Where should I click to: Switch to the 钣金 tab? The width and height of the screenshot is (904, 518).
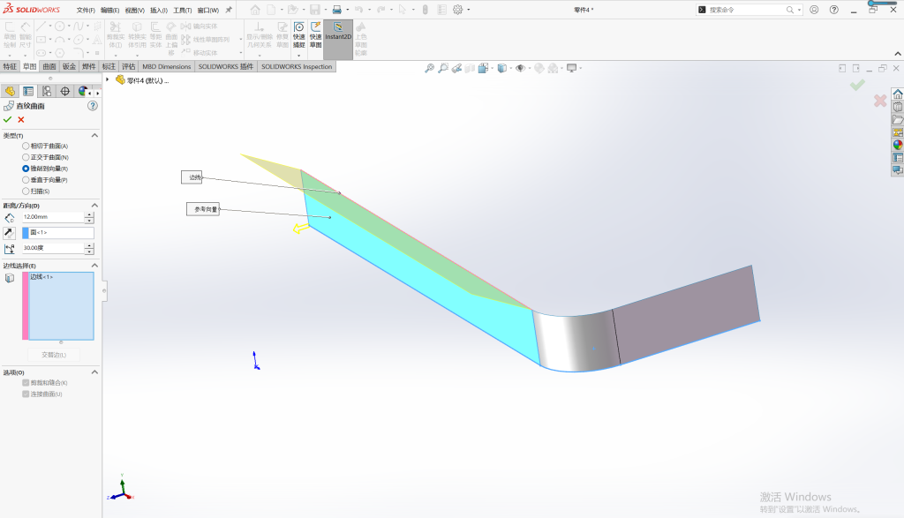click(69, 67)
